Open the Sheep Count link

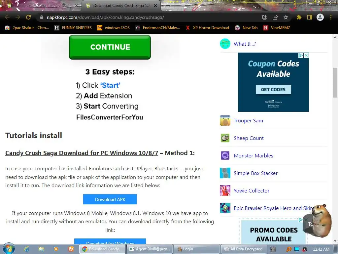[x=249, y=138]
